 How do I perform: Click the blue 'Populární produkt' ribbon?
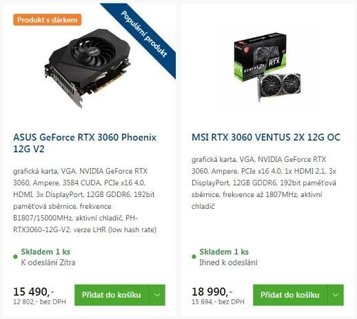(x=143, y=34)
